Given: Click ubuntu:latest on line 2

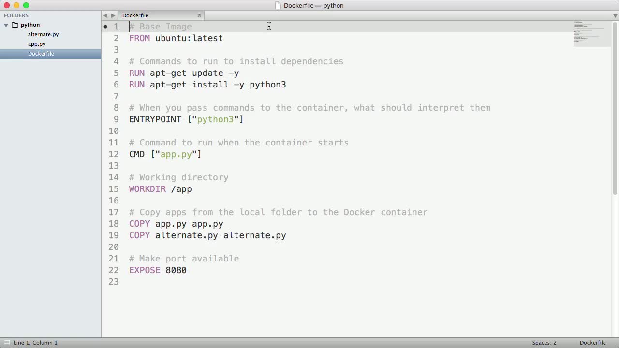Looking at the screenshot, I should pyautogui.click(x=189, y=38).
